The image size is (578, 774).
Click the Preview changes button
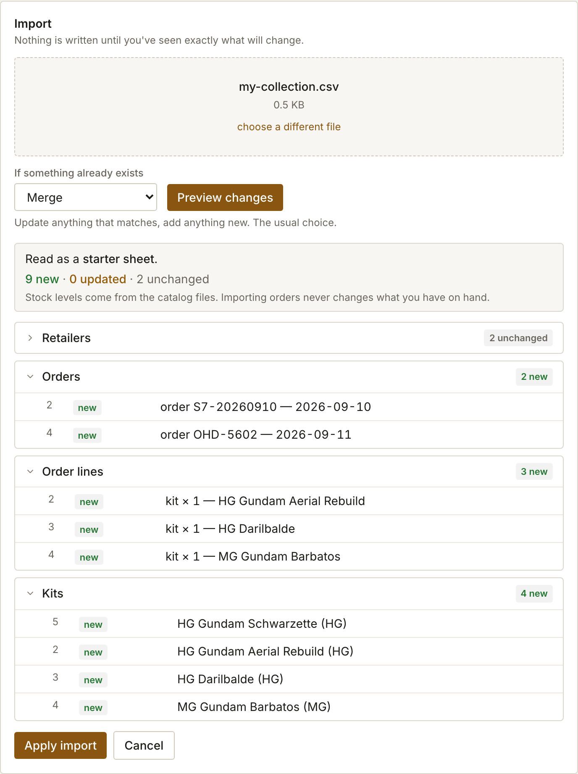pyautogui.click(x=225, y=197)
